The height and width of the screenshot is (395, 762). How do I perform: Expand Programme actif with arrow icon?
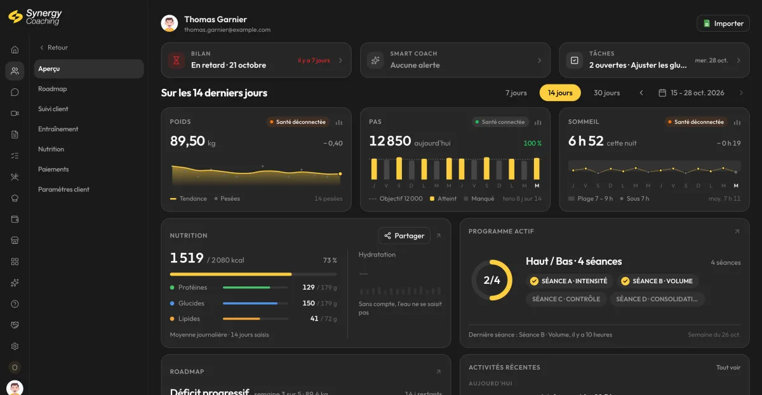[737, 232]
